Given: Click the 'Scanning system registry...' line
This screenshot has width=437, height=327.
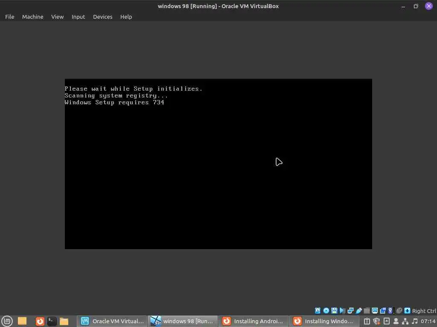Looking at the screenshot, I should (116, 95).
